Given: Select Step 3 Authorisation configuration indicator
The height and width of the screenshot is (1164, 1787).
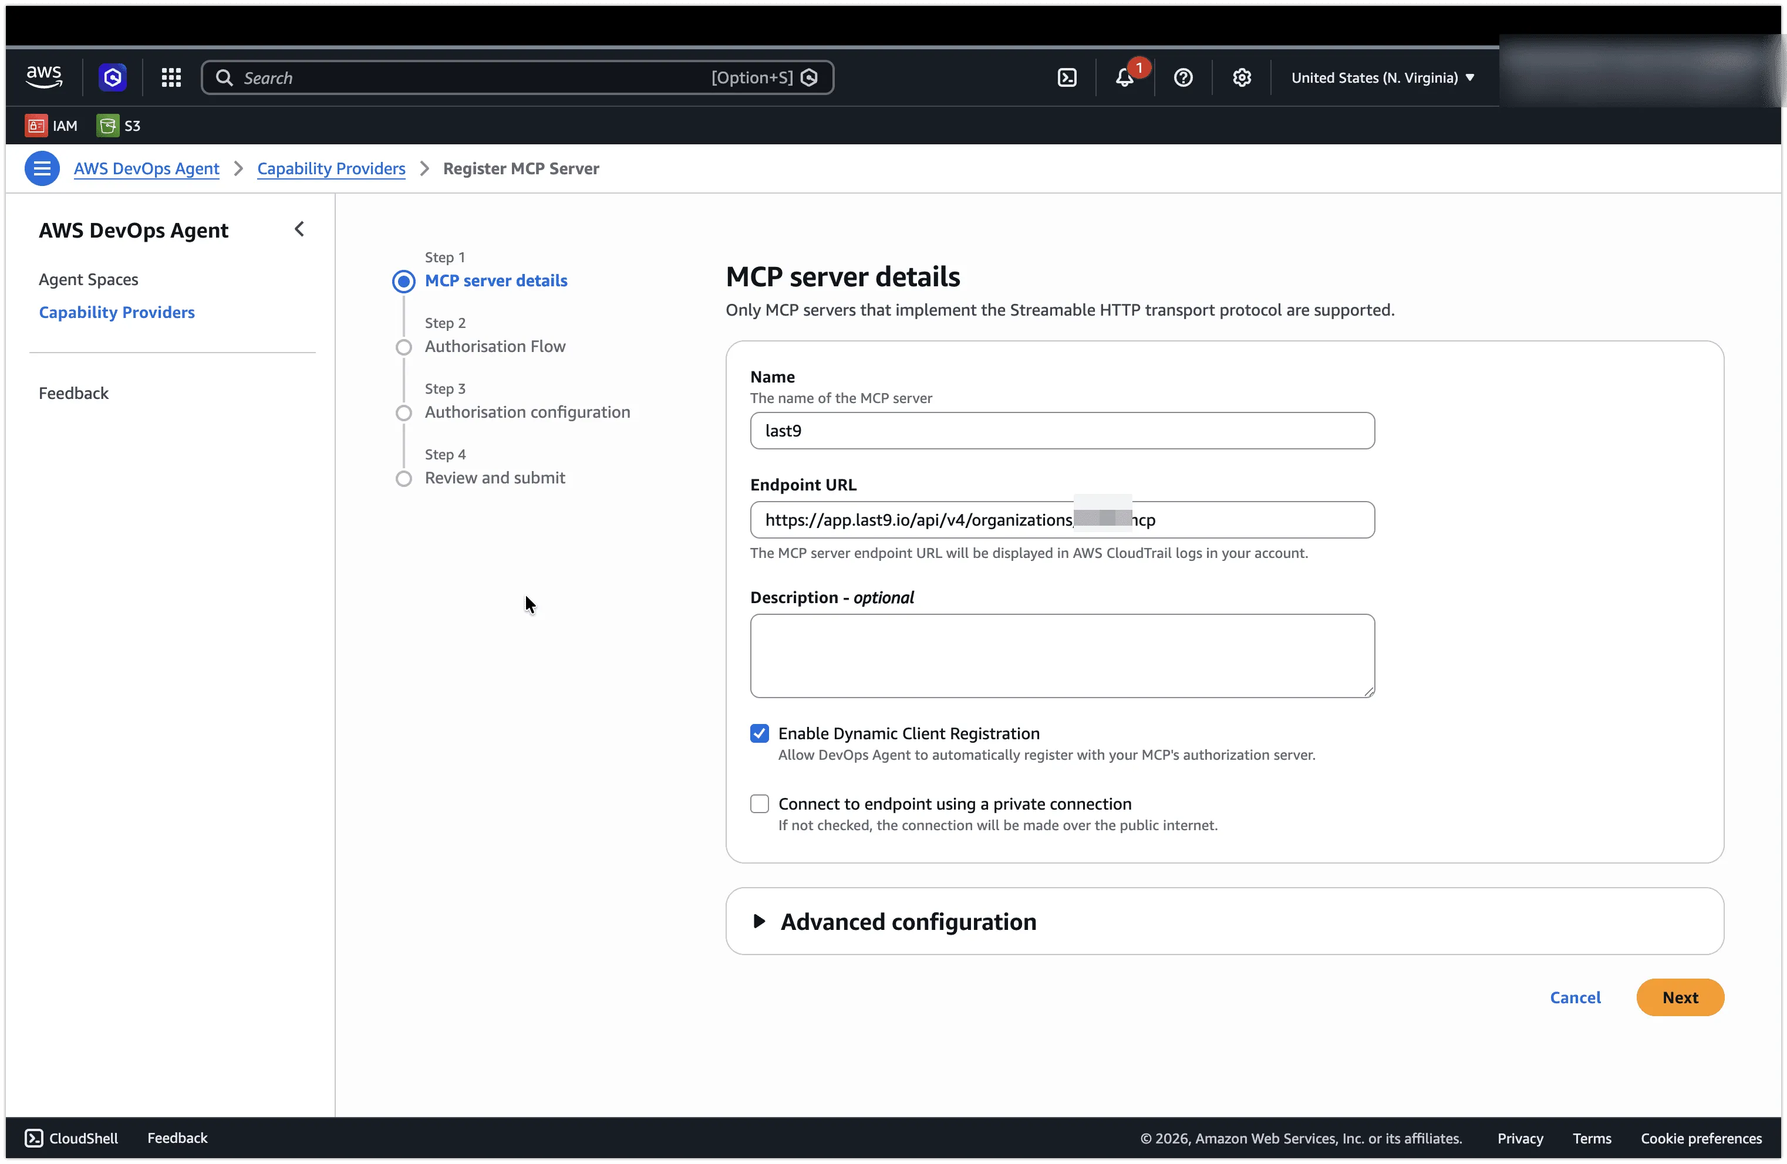Looking at the screenshot, I should (x=404, y=413).
